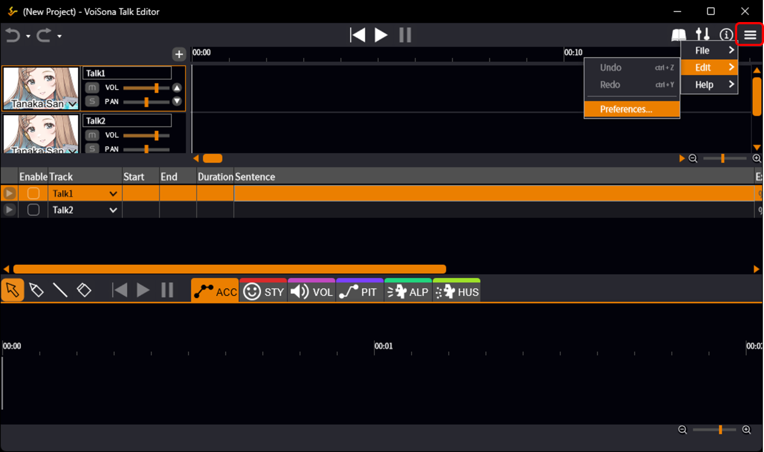Viewport: 764px width, 452px height.
Task: Adjust the Talk1 PAN slider
Action: click(146, 102)
